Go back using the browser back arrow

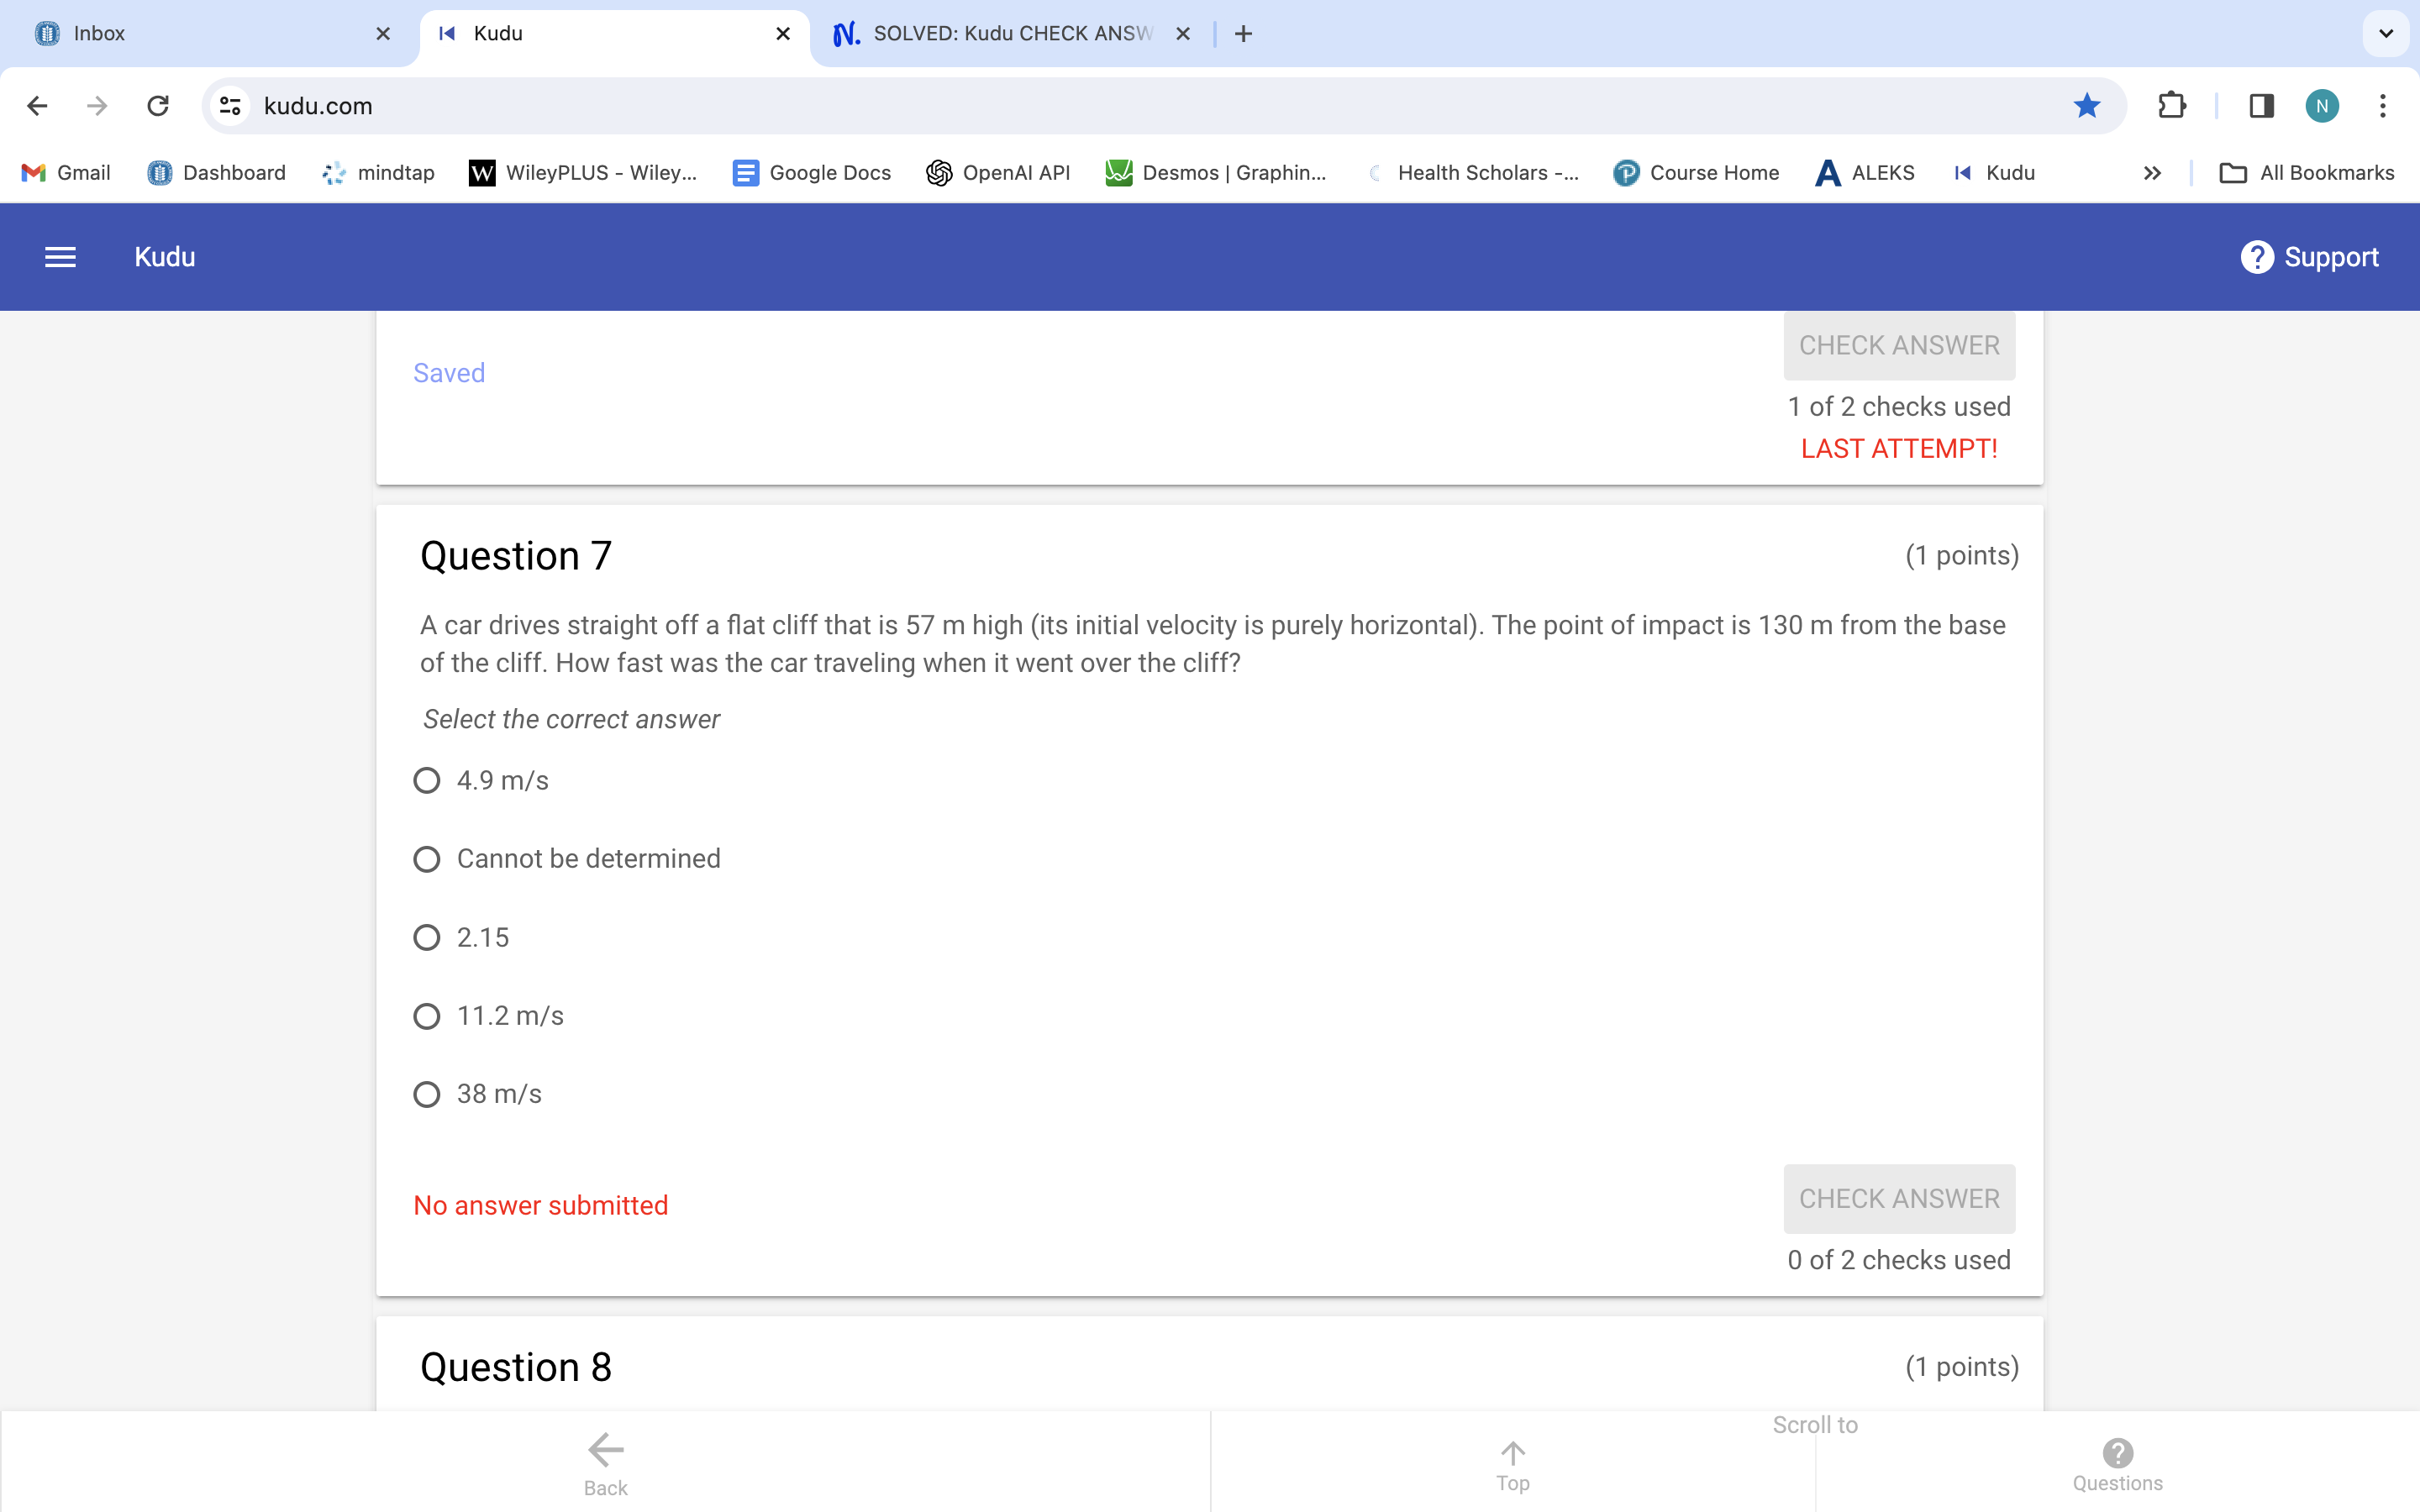click(37, 106)
